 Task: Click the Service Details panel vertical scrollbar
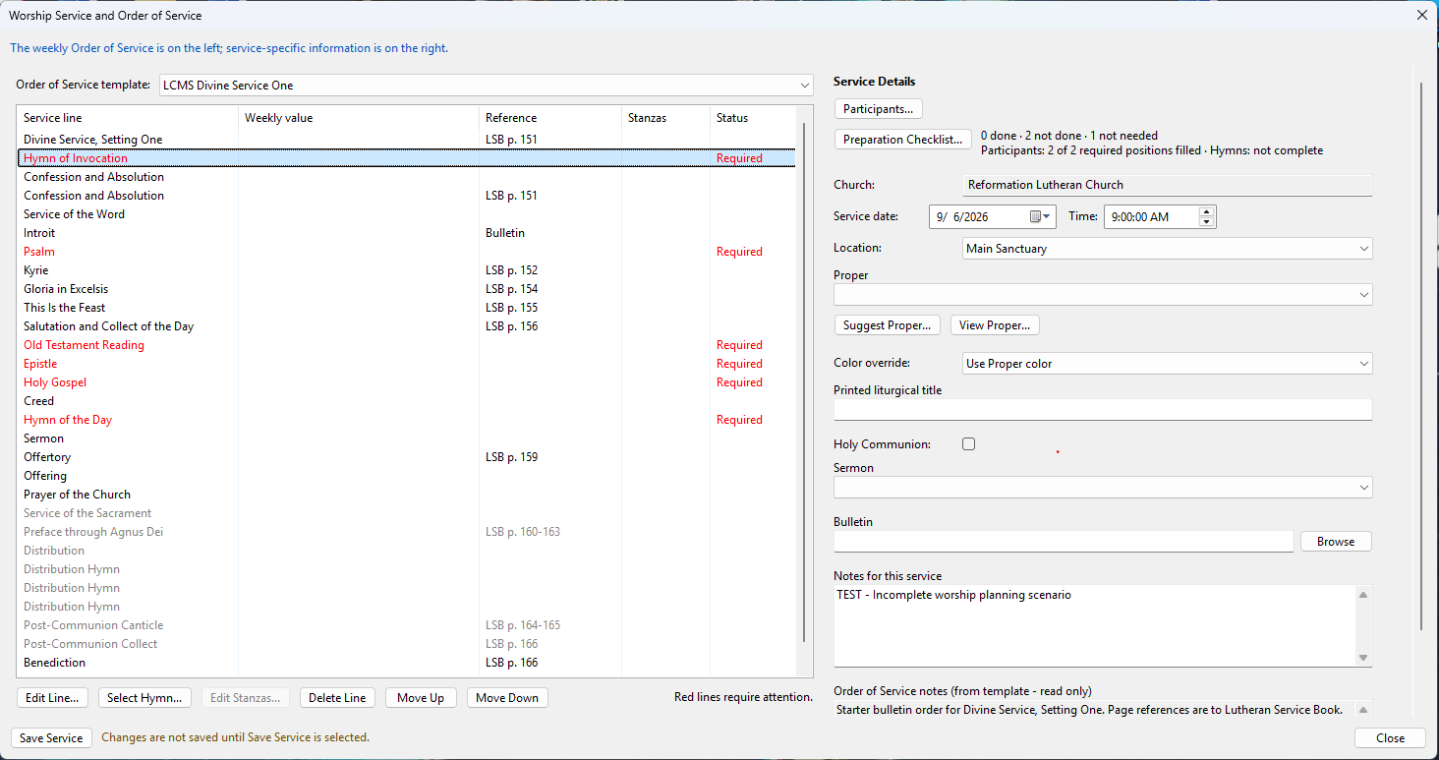pos(1421,356)
